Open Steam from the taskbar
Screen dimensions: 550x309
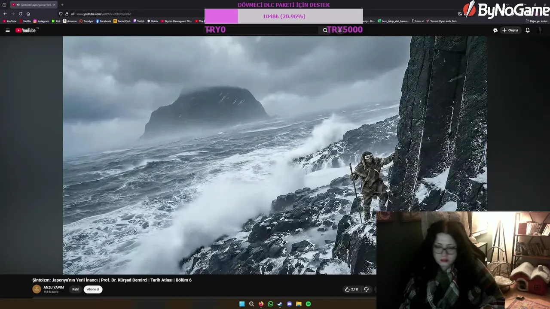(280, 304)
